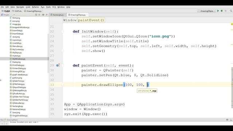This screenshot has width=233, height=131.
Task: Click the yellow warning marker atop the editor stripe
Action: [x=232, y=24]
